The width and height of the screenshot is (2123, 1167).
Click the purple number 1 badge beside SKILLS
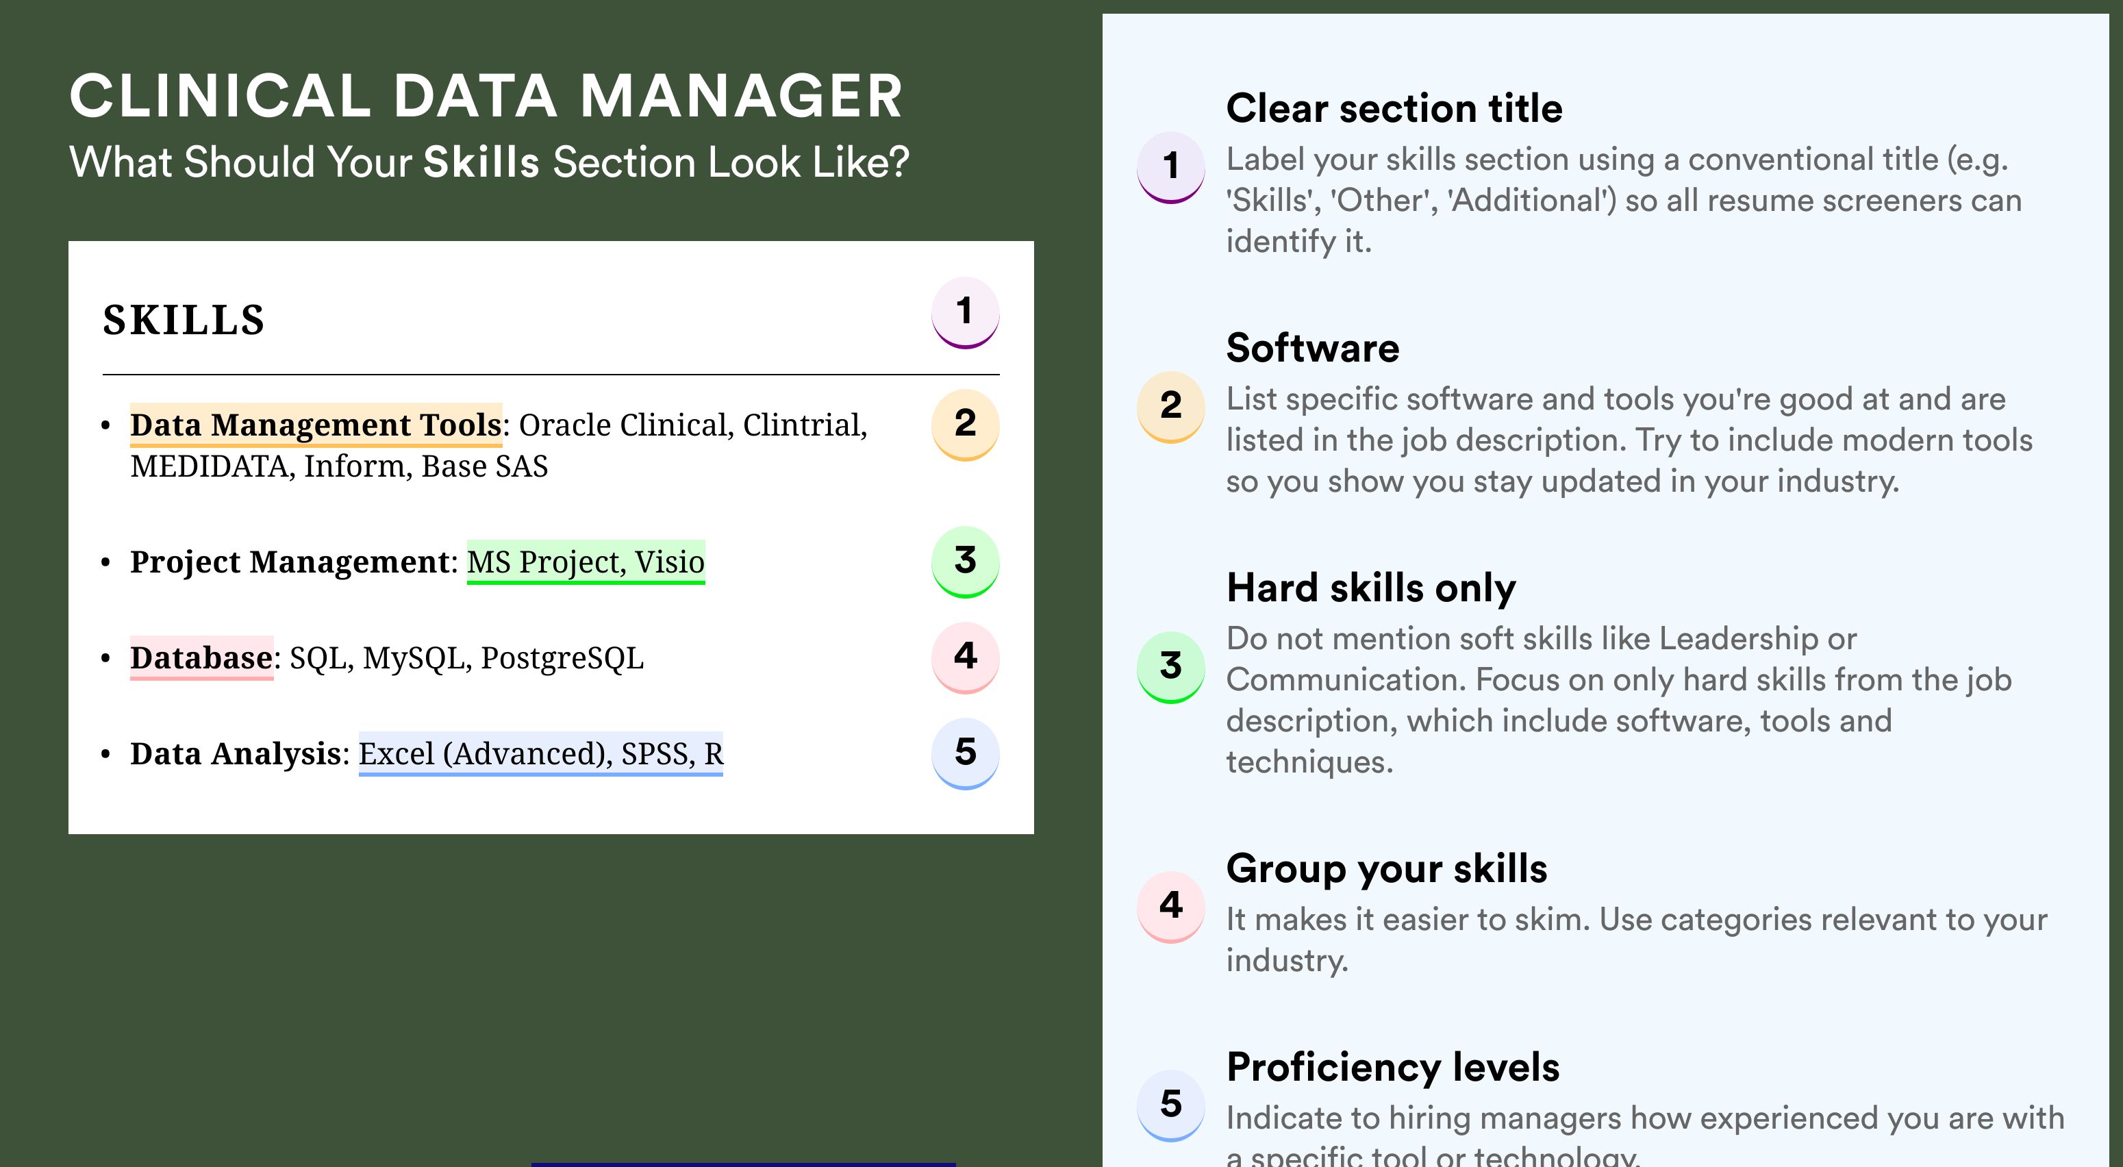(965, 312)
